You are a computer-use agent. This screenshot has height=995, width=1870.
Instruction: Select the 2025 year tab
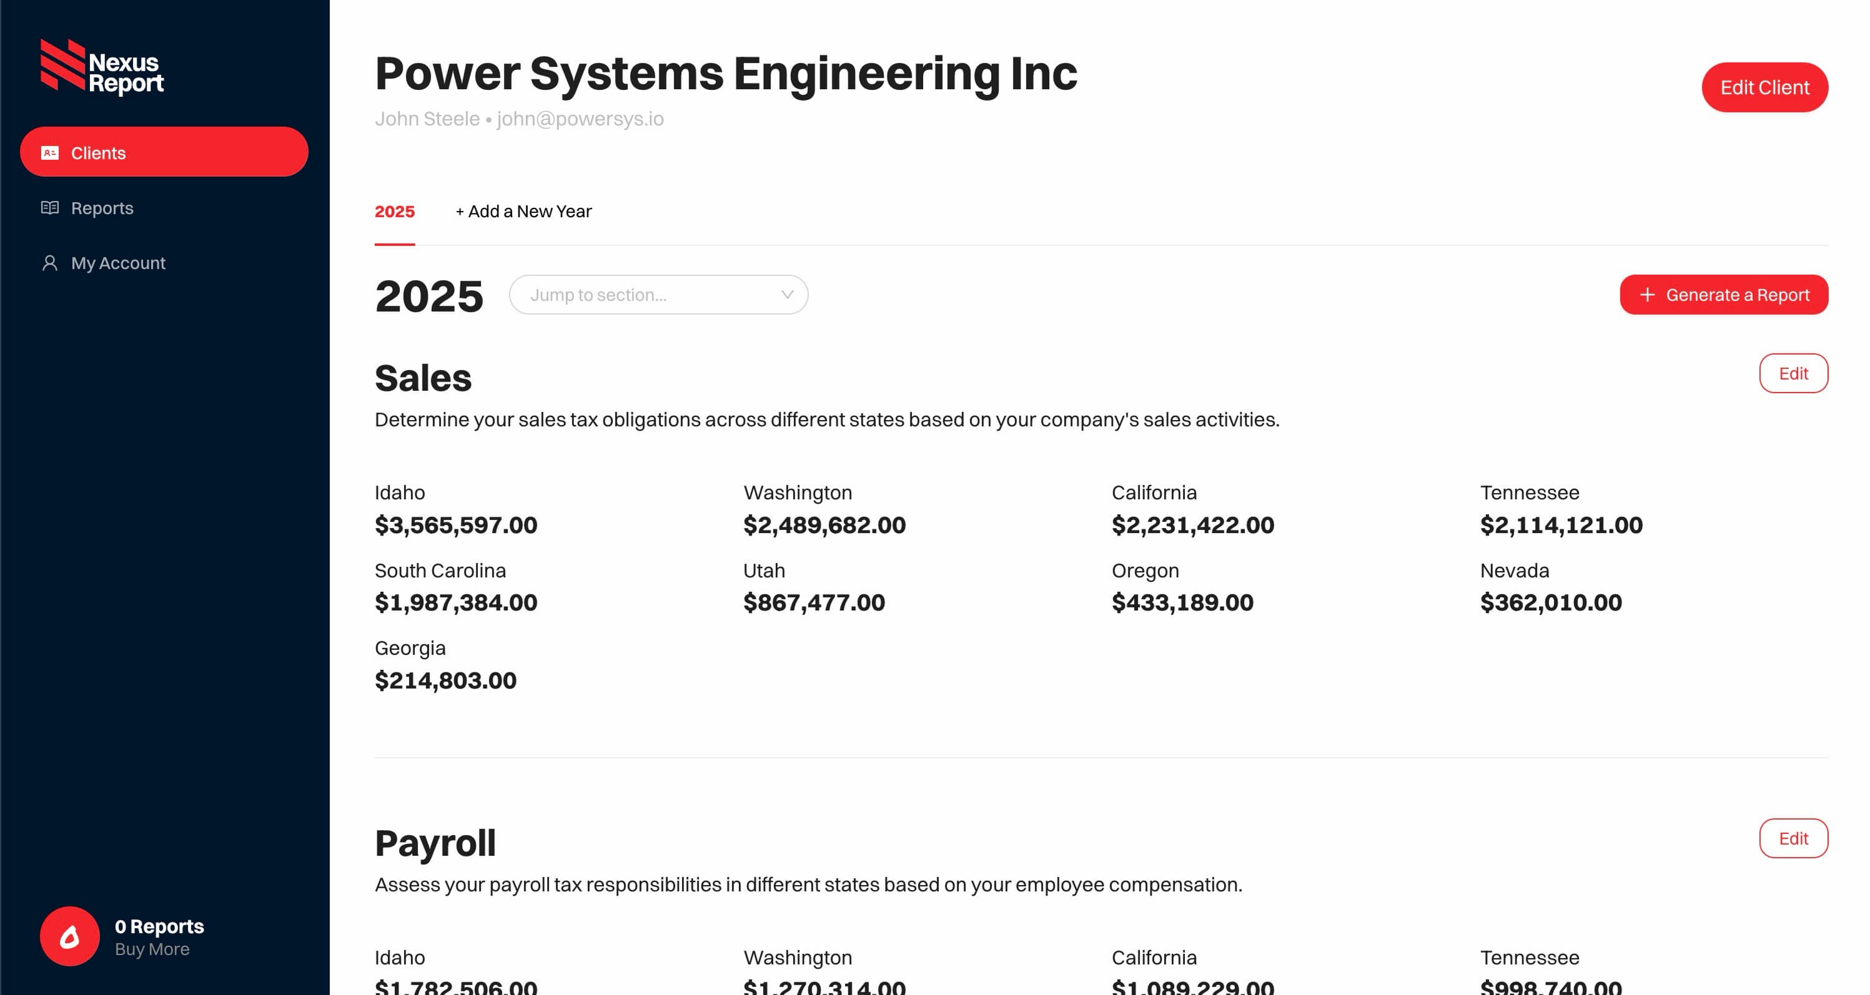(x=394, y=211)
